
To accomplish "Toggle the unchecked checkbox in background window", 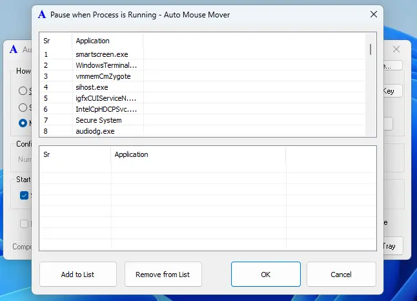I will tap(24, 224).
